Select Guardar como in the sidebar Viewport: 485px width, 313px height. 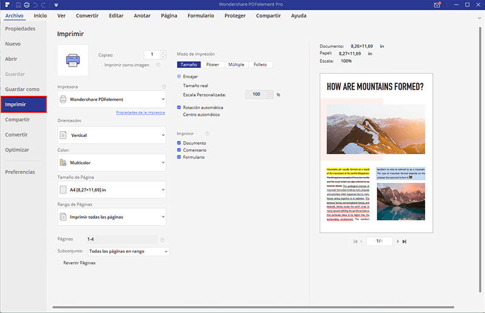(x=22, y=89)
